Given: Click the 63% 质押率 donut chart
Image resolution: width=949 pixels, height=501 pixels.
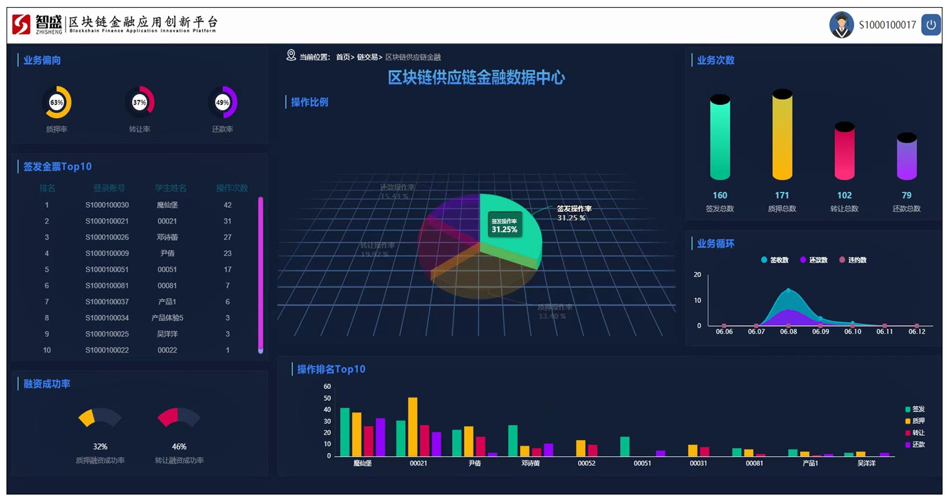Looking at the screenshot, I should coord(57,102).
